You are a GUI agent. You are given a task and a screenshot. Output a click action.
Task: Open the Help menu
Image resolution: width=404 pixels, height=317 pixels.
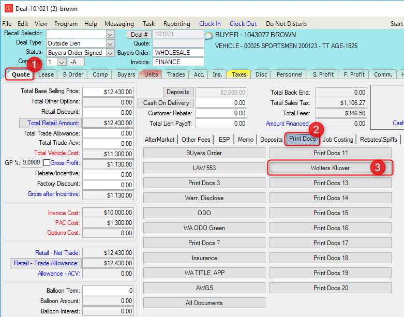[91, 24]
